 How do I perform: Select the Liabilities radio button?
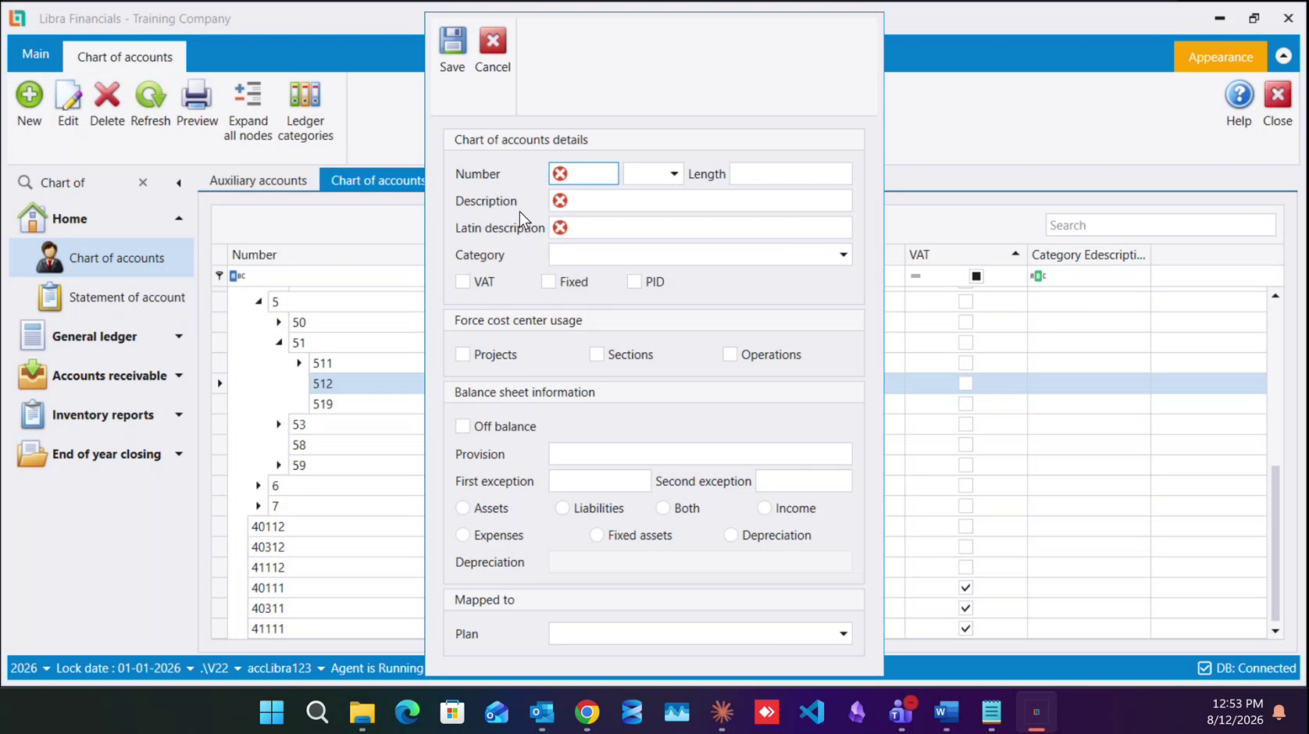(562, 508)
